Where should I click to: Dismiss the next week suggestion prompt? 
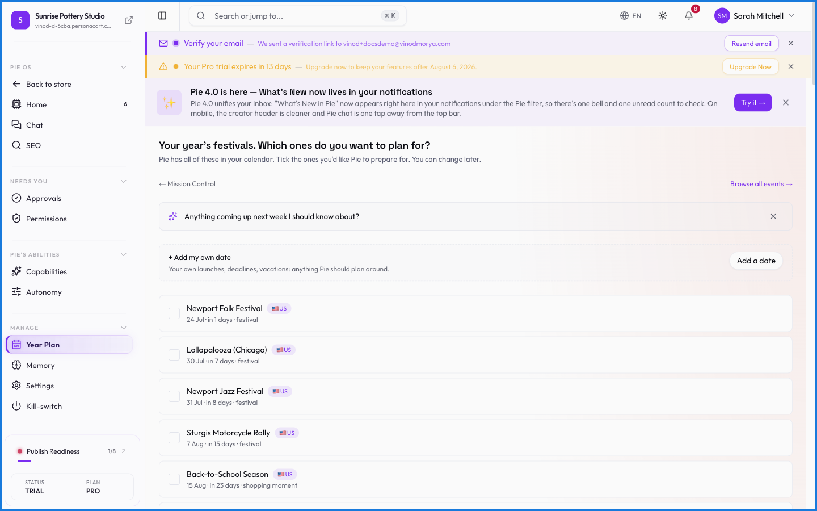point(773,216)
